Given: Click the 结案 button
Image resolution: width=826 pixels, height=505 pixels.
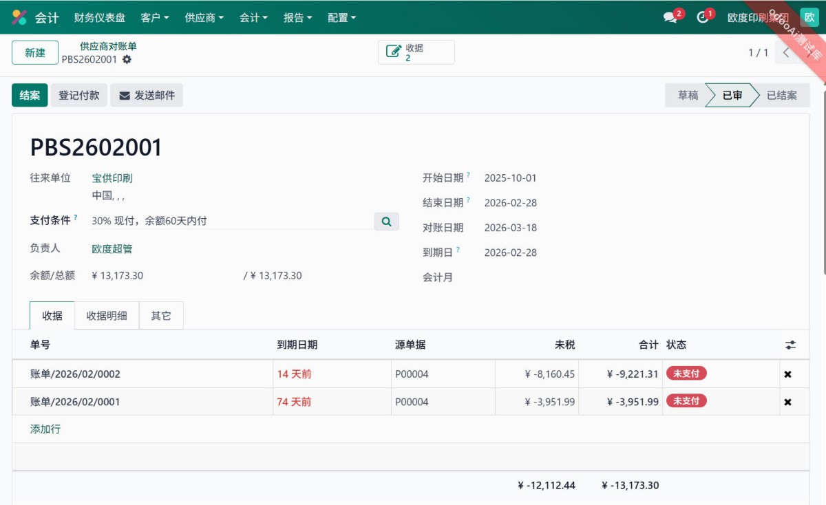Looking at the screenshot, I should click(30, 95).
